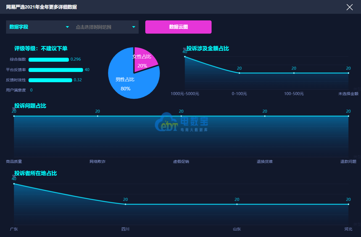
Task: Click the 0.32 反馈时效性 value
Action: [78, 80]
